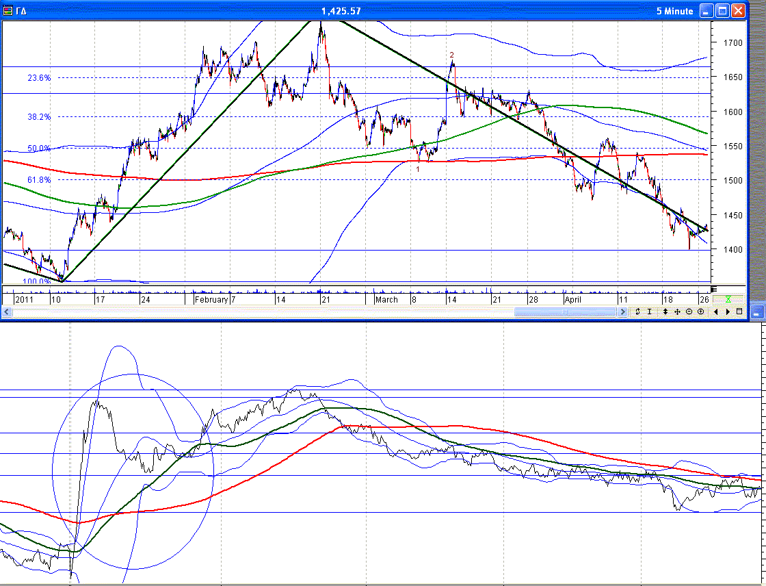Select the I-beam cursor tool icon
Viewport: 766px width, 586px height.
click(649, 311)
